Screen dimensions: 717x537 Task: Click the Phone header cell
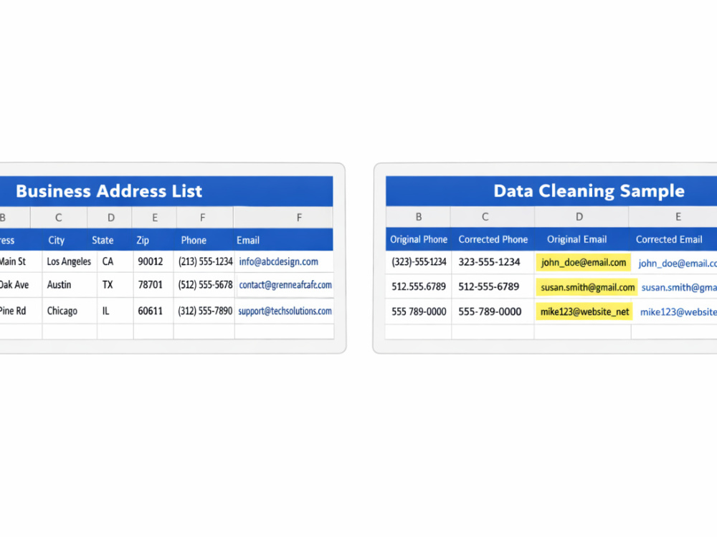tap(194, 240)
